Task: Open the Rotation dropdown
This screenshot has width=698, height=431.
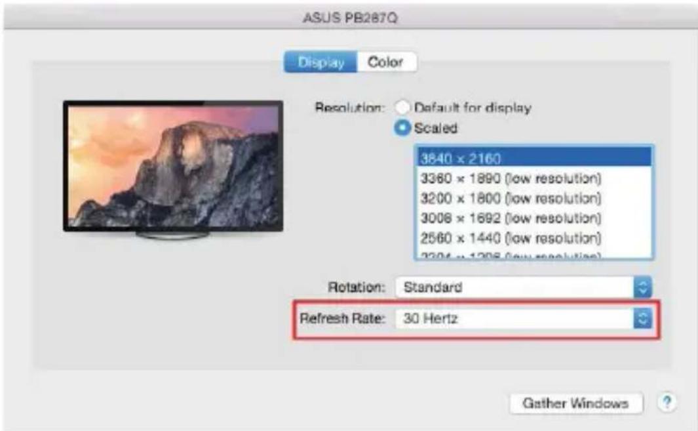Action: click(524, 287)
